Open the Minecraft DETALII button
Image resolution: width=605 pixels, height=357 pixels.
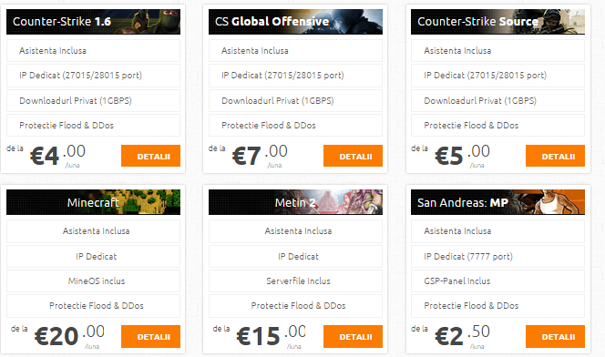(150, 336)
